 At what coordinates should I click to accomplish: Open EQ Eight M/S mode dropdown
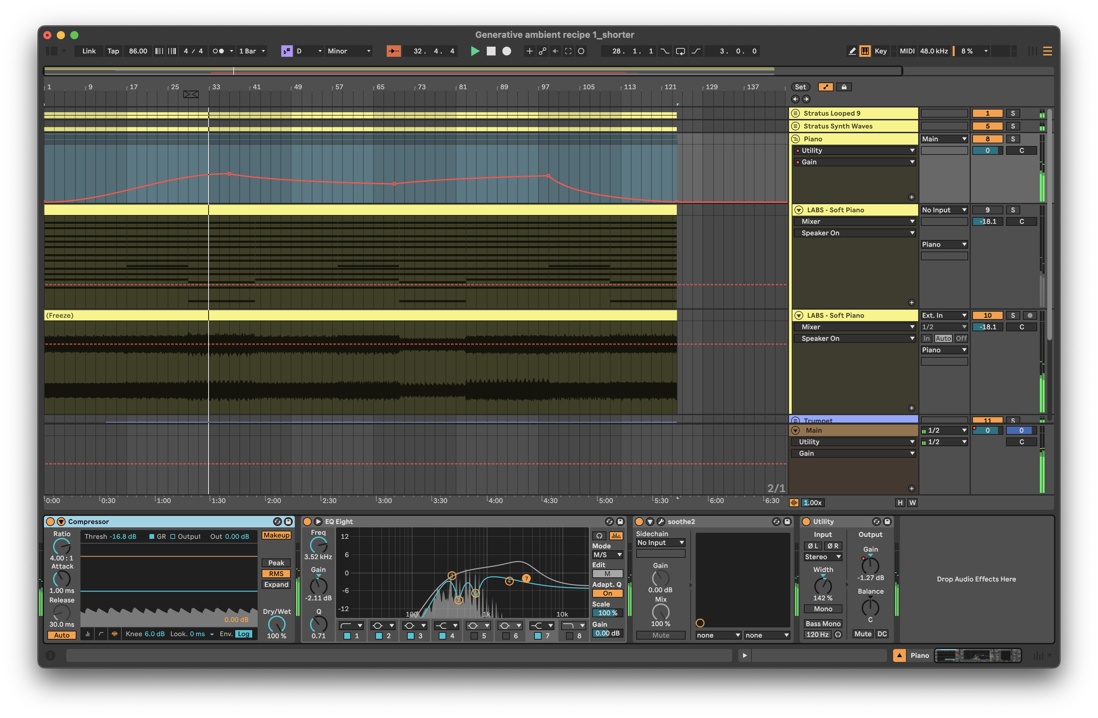pyautogui.click(x=607, y=555)
